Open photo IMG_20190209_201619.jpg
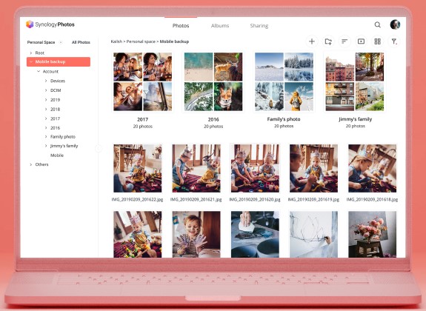 tap(313, 168)
